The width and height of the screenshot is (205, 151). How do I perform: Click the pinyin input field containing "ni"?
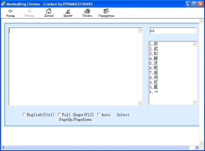(173, 31)
